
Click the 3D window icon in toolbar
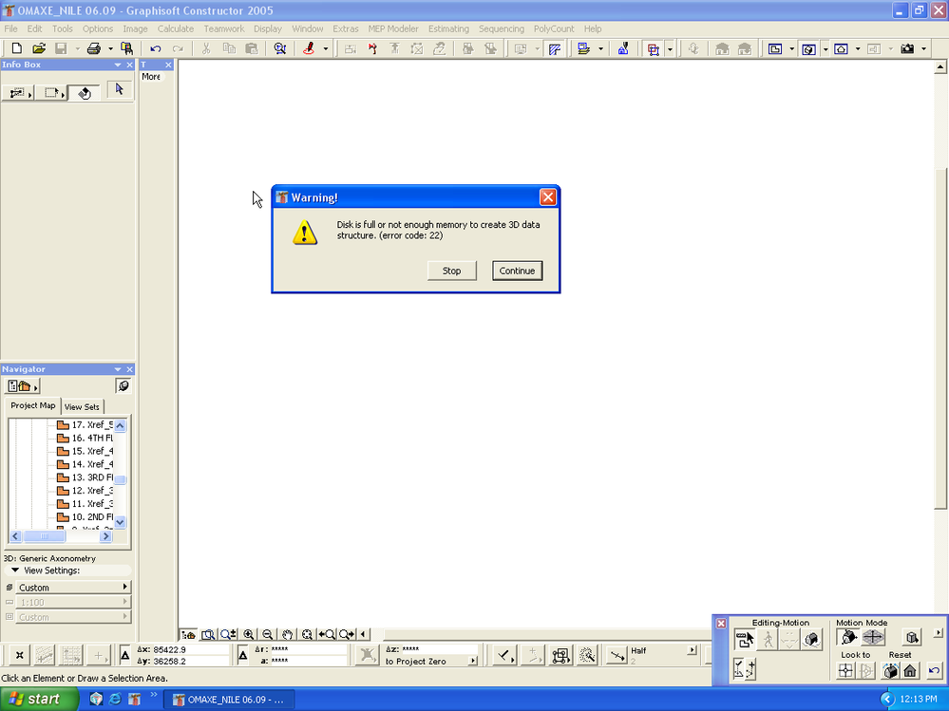pyautogui.click(x=808, y=49)
